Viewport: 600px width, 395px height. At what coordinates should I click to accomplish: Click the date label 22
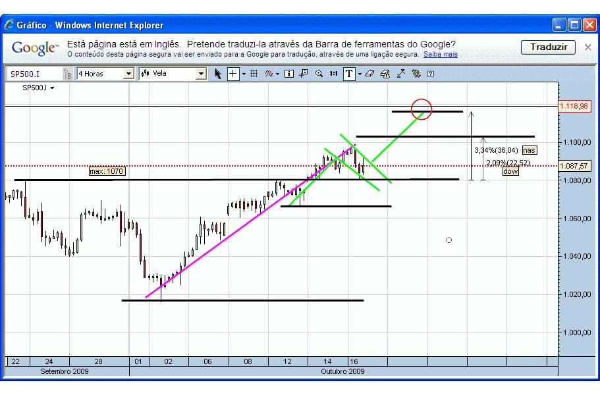click(x=15, y=361)
